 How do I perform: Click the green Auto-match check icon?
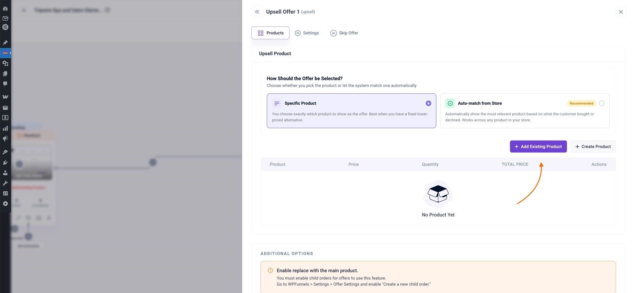click(450, 103)
